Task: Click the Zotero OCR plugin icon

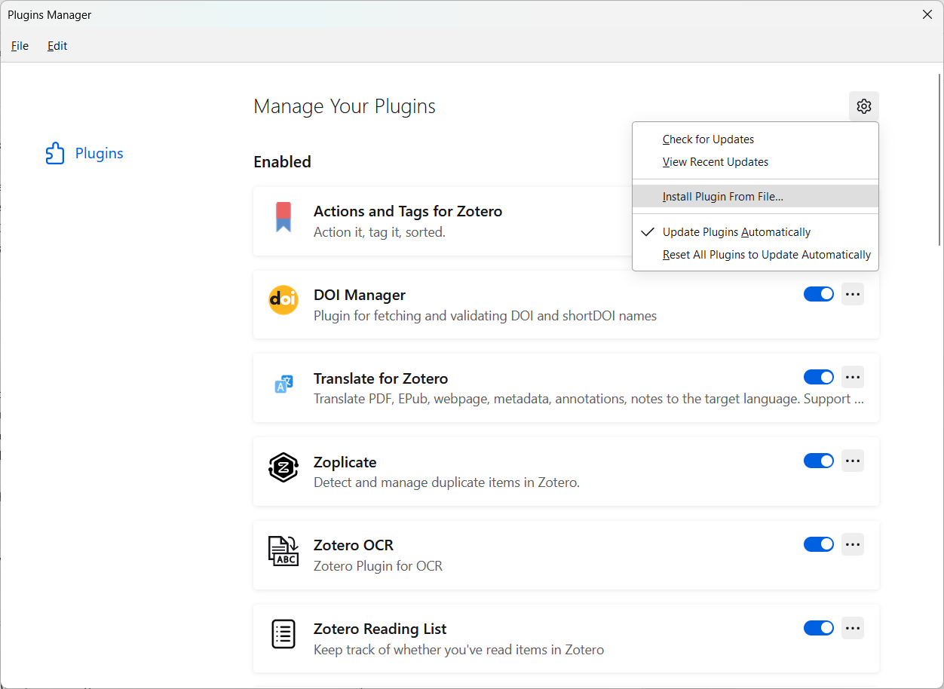Action: coord(284,551)
